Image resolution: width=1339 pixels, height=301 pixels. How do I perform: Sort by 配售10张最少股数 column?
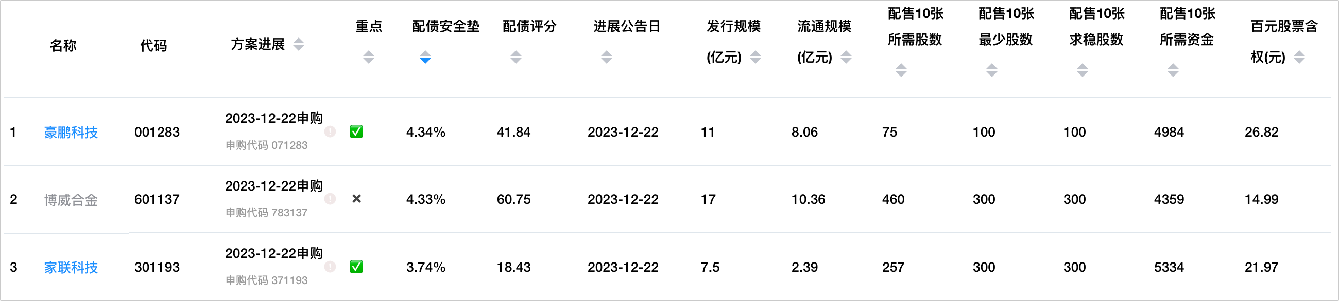[992, 70]
